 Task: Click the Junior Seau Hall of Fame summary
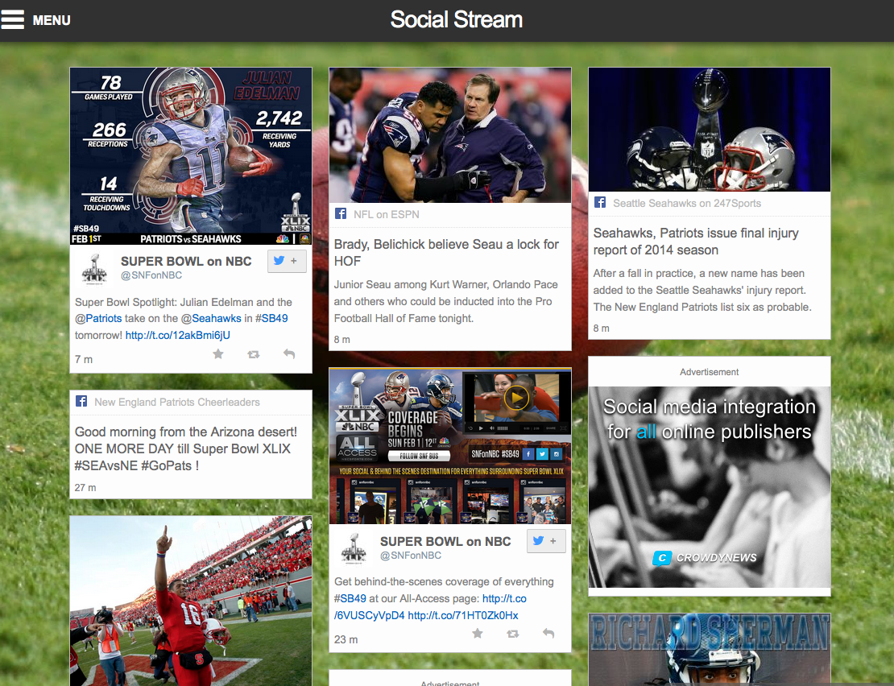coord(446,301)
